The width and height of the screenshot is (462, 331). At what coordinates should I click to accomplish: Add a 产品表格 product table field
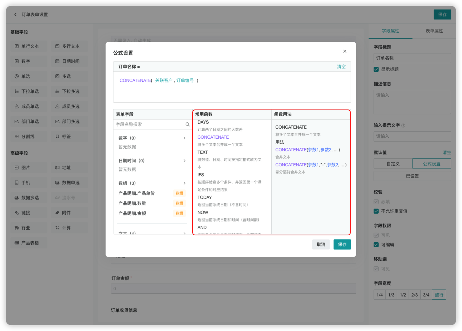pos(29,243)
